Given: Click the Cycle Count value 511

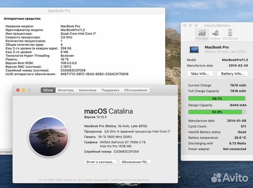Looking at the screenshot, I should 244,126.
